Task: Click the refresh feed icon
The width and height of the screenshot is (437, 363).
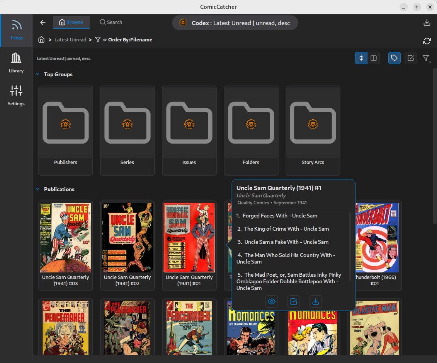Action: (427, 41)
